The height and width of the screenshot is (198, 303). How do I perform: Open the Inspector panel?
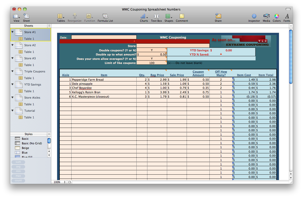coord(254,18)
